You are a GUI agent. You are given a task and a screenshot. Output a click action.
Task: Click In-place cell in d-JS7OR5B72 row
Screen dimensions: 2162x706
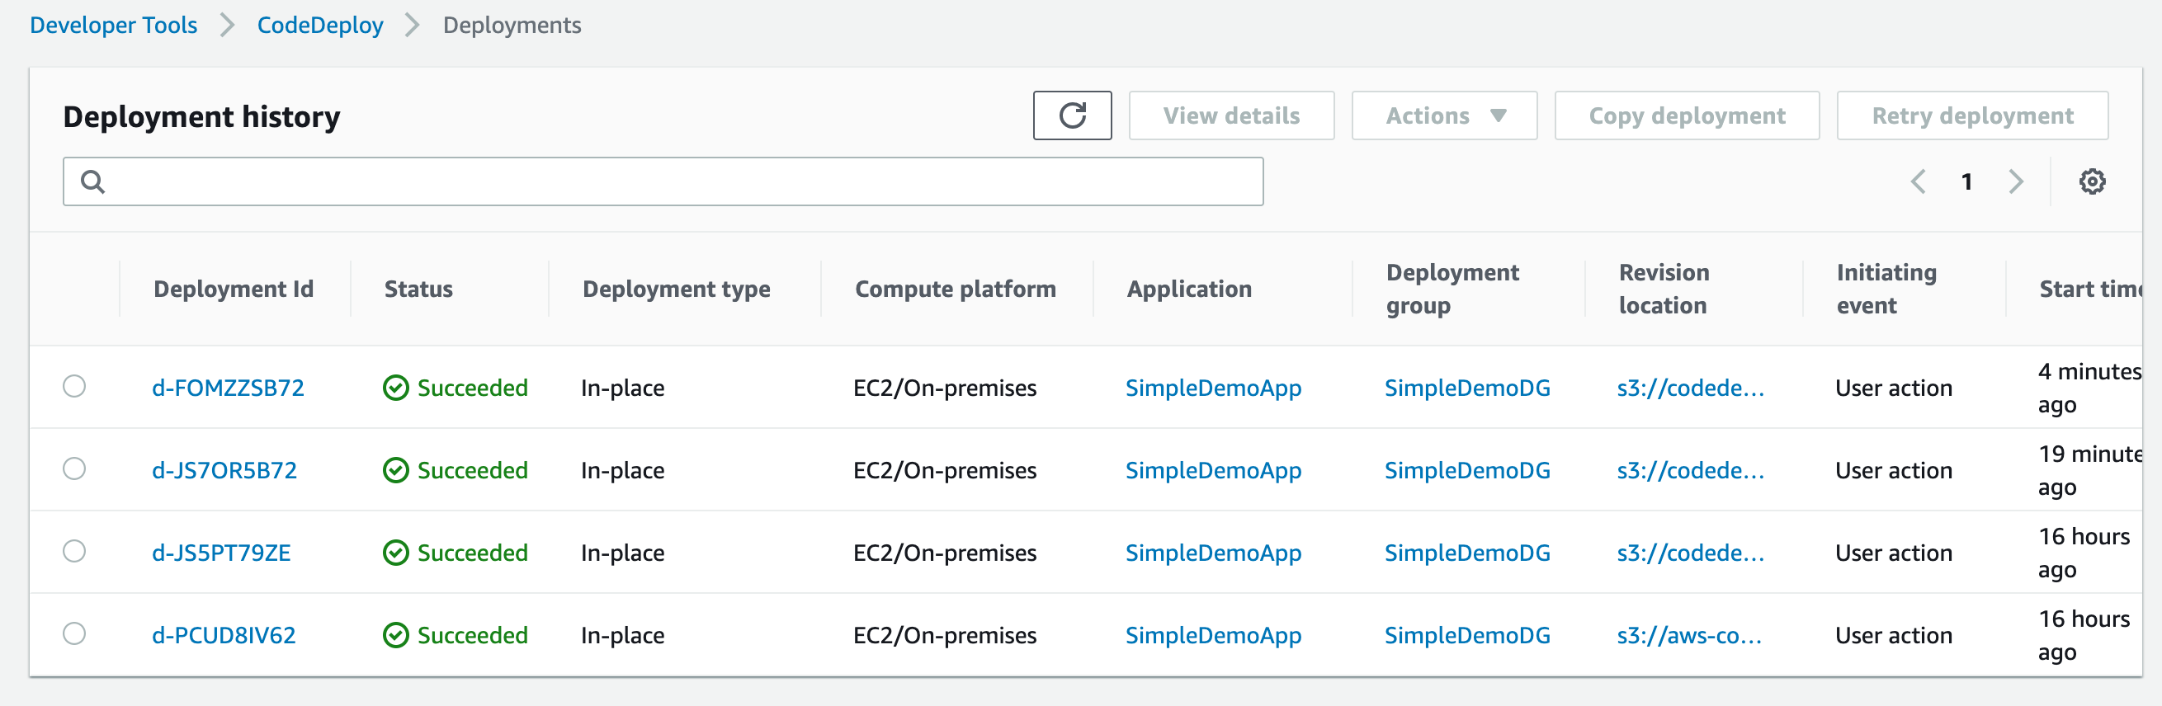coord(622,470)
